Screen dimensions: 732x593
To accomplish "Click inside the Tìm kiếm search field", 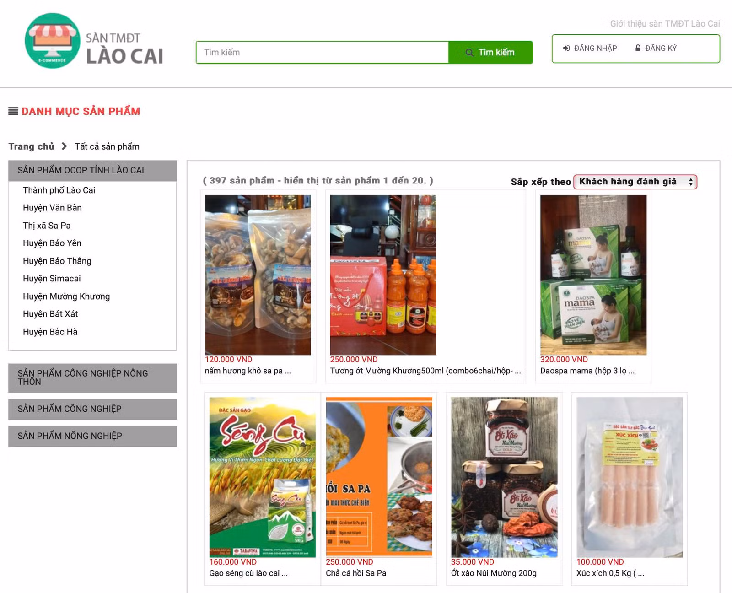I will pyautogui.click(x=322, y=52).
